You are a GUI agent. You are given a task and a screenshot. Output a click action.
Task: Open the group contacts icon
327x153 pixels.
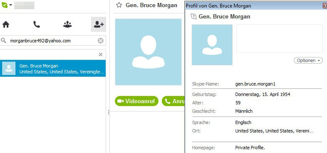pyautogui.click(x=67, y=25)
